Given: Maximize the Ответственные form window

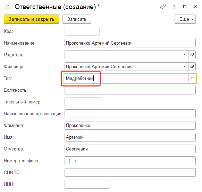Looking at the screenshot, I should [x=185, y=7].
